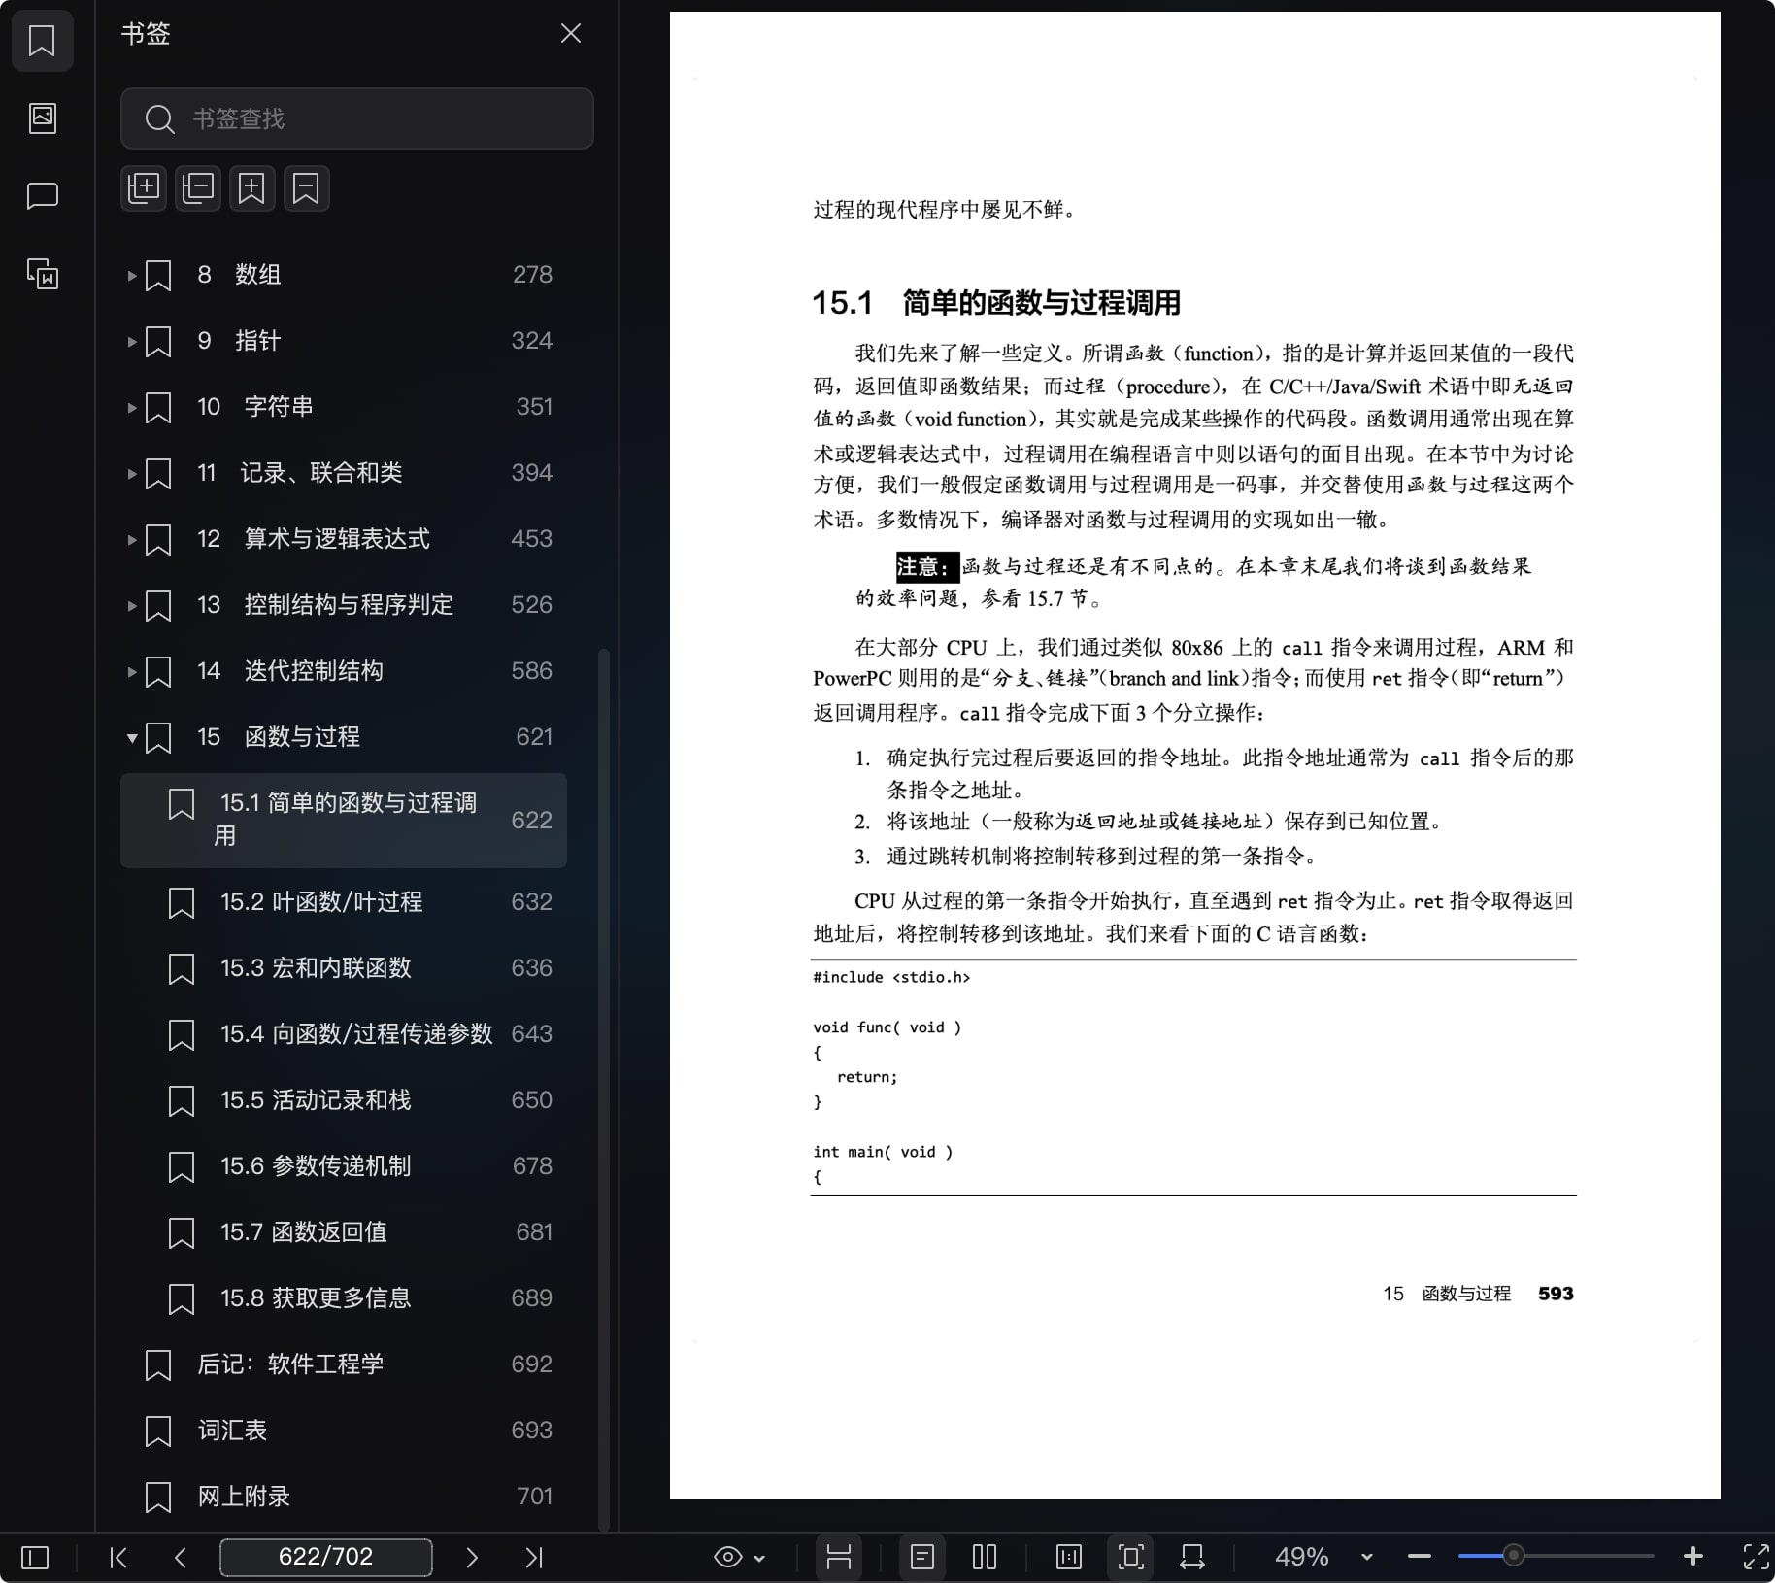Jump to bookmark 15.5 活动记录和栈
The image size is (1775, 1583).
344,1100
